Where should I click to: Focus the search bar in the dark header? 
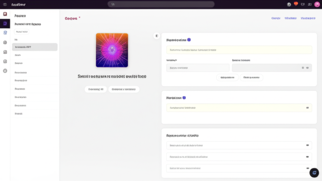pos(161,4)
